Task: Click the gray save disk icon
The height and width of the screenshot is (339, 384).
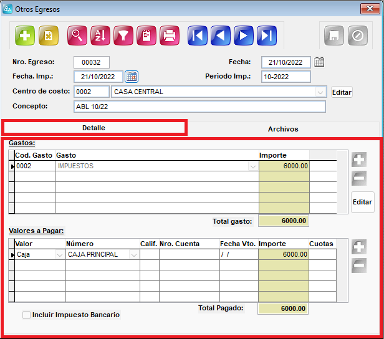Action: 334,36
